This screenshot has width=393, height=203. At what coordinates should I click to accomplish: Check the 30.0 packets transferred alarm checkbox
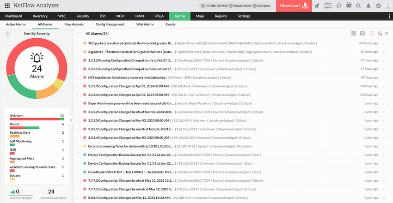click(x=79, y=43)
